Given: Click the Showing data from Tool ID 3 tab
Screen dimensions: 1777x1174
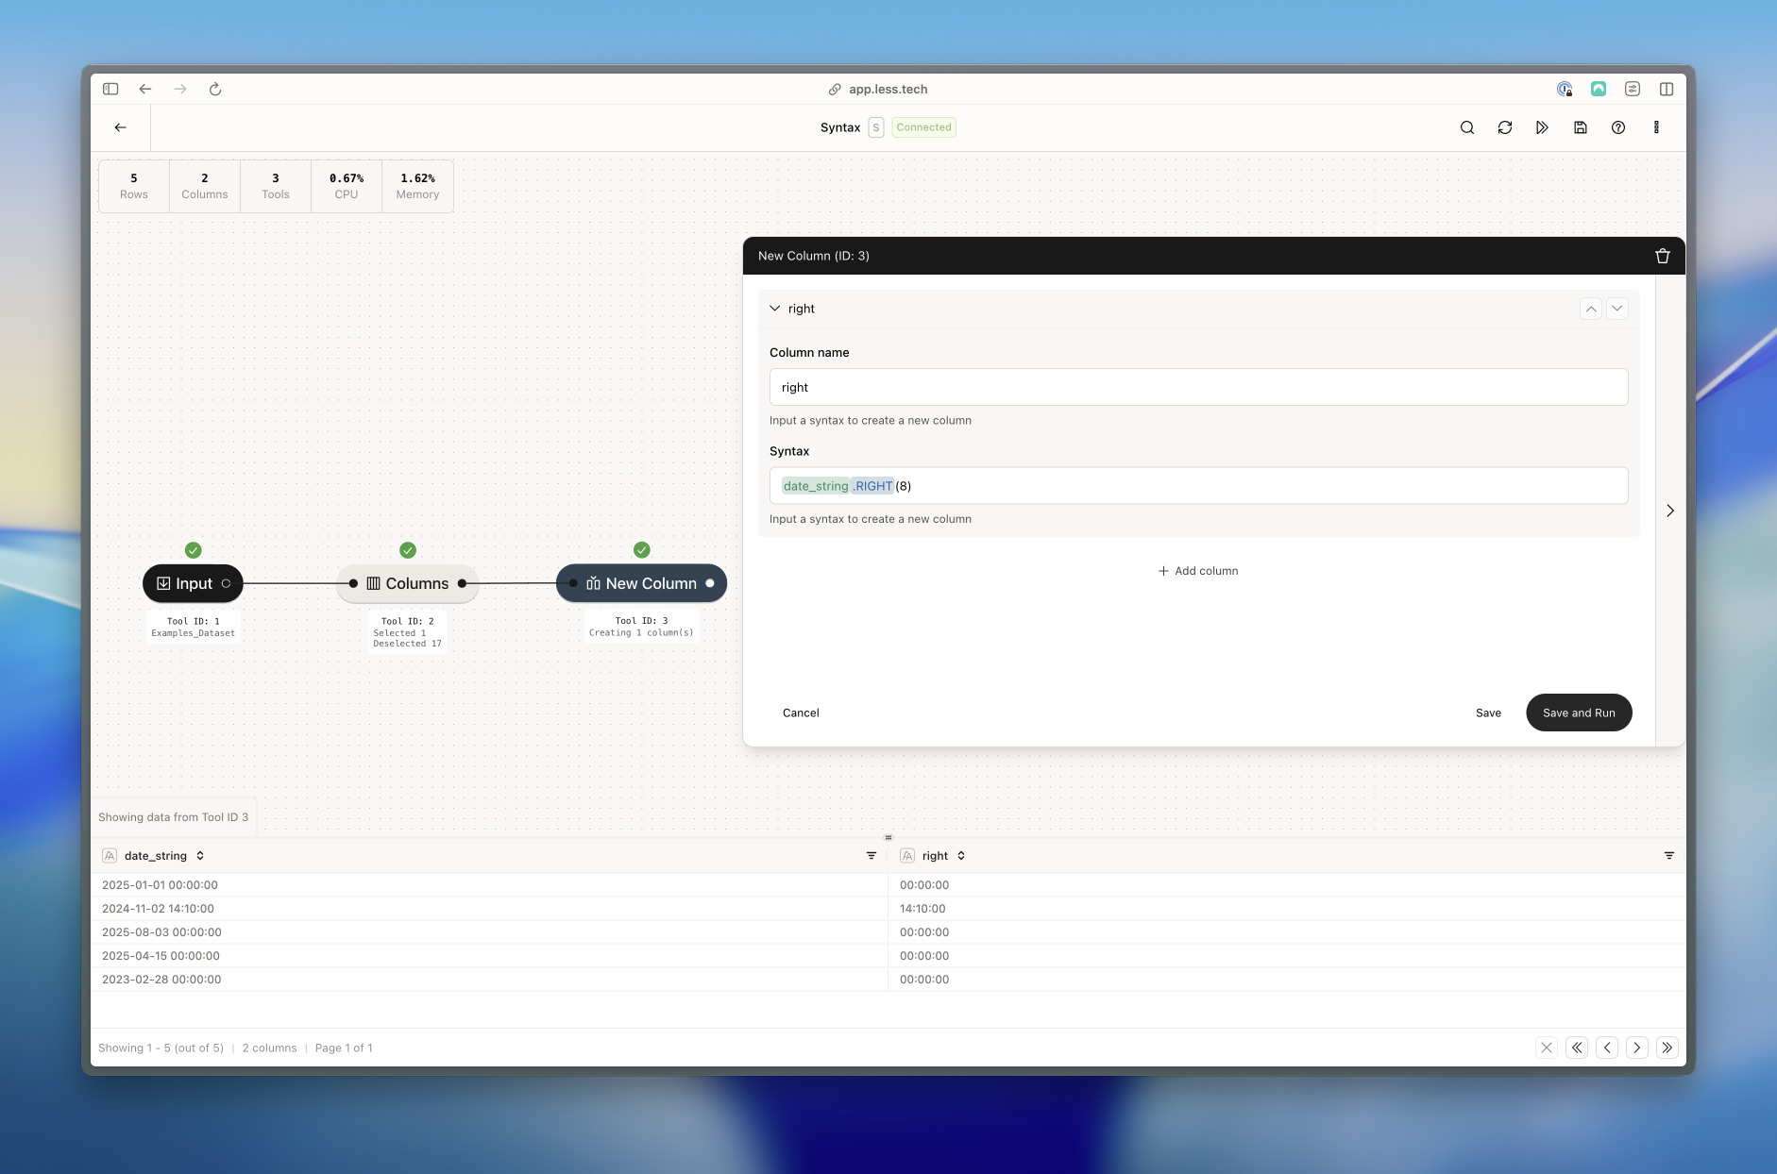Looking at the screenshot, I should click(x=174, y=817).
